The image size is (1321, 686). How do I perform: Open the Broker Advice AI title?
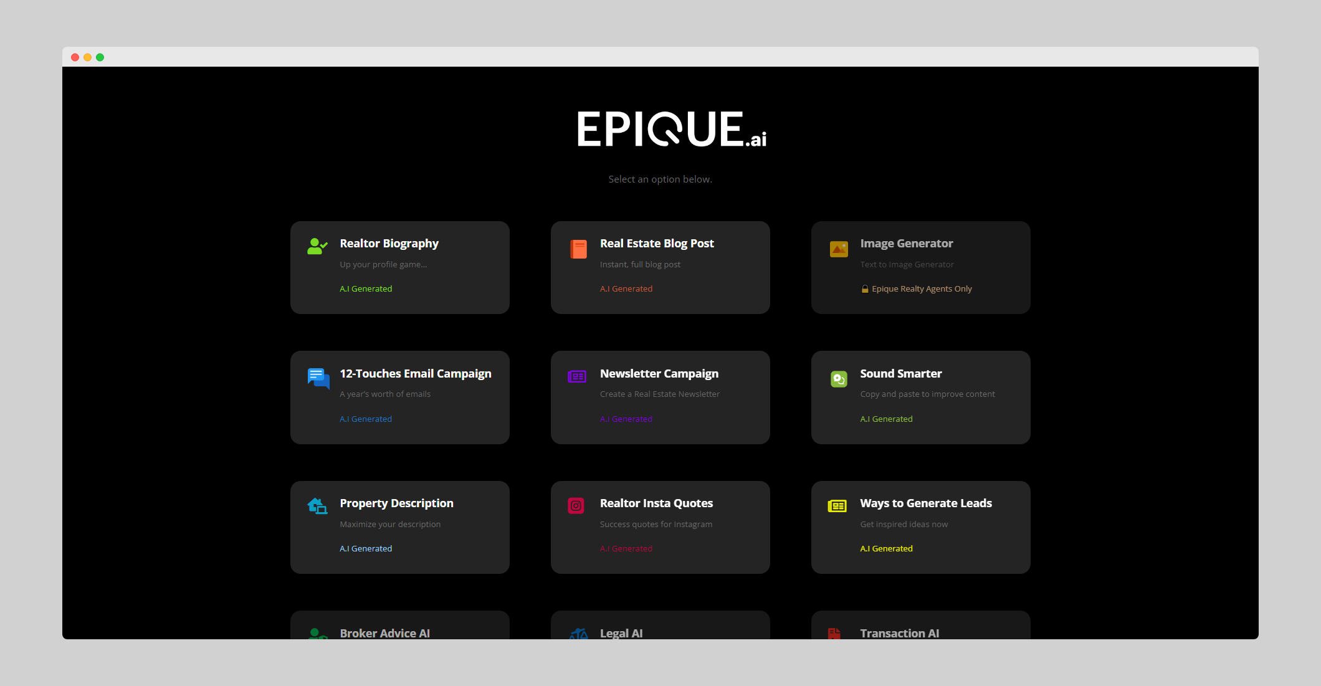(x=384, y=633)
